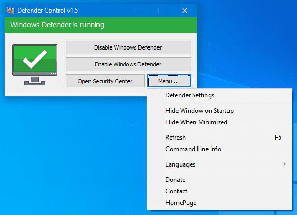The image size is (297, 215).
Task: Open HomePage from the menu
Action: pyautogui.click(x=220, y=203)
